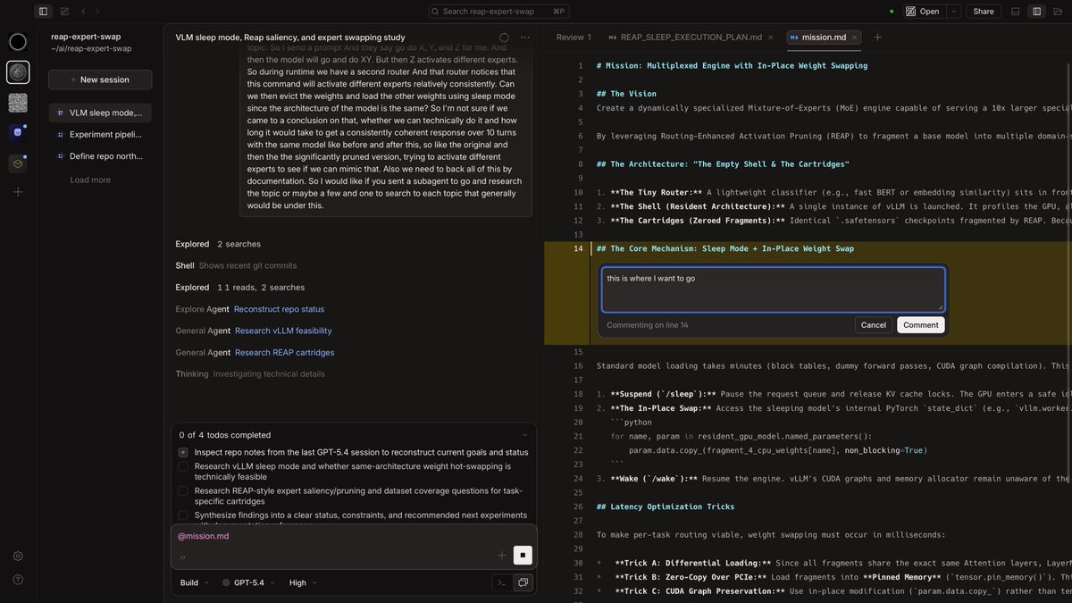Open settings gear in left rail

coord(18,556)
